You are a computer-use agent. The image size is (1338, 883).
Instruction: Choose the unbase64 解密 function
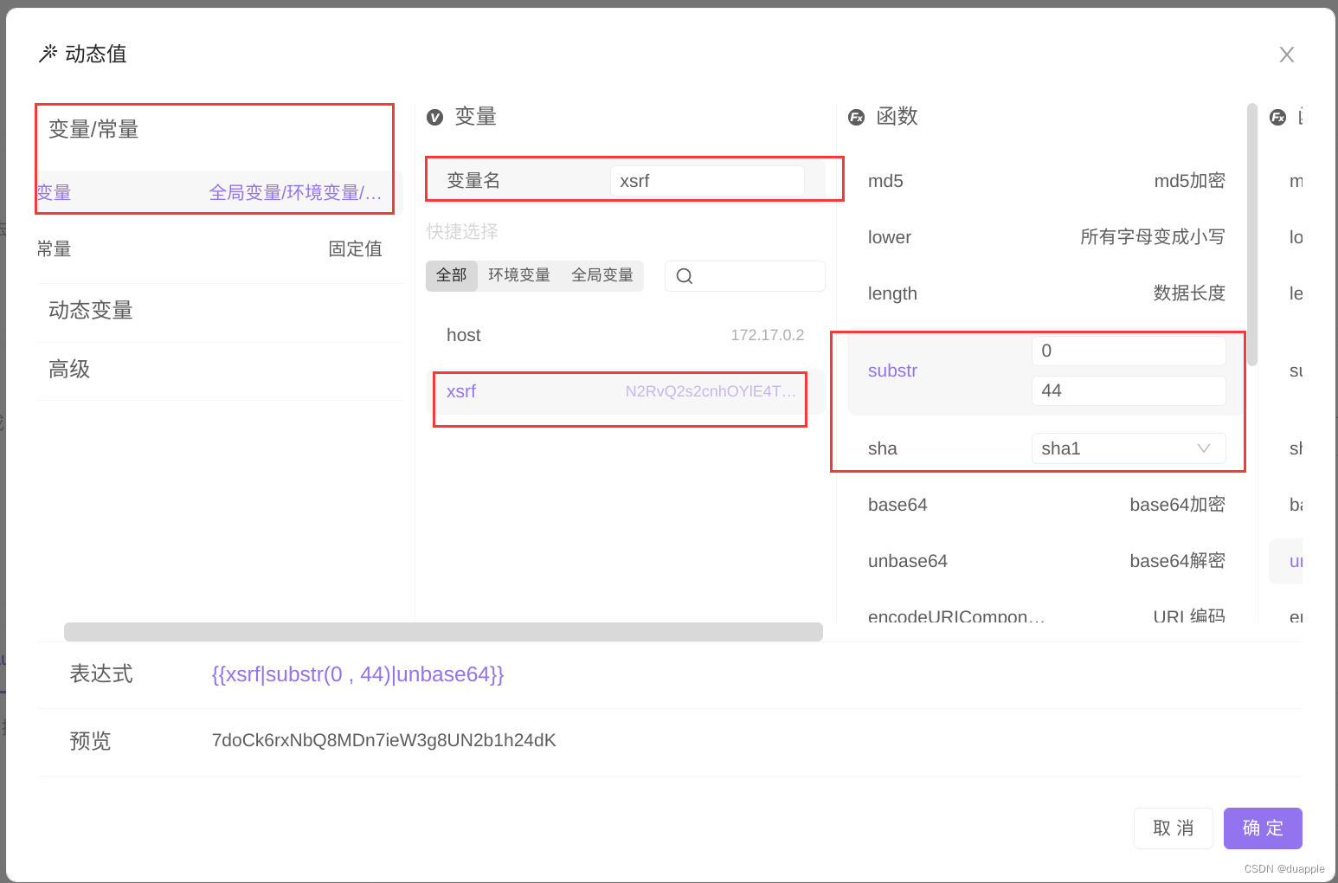coord(1046,561)
